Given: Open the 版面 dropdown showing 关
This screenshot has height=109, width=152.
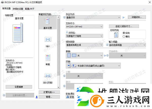Looking at the screenshot, I should coord(84,55).
